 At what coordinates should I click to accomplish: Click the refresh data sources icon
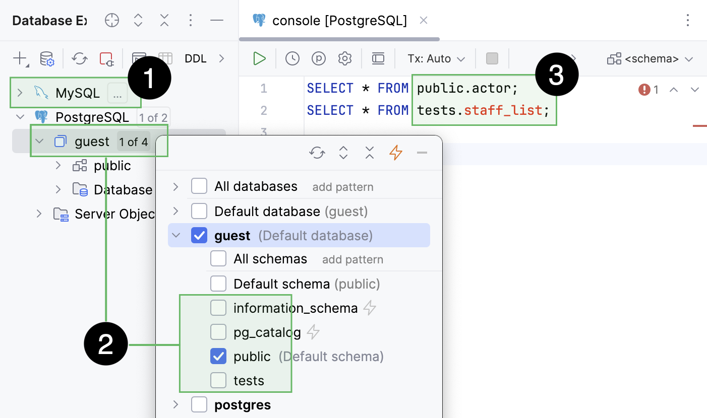[x=79, y=58]
